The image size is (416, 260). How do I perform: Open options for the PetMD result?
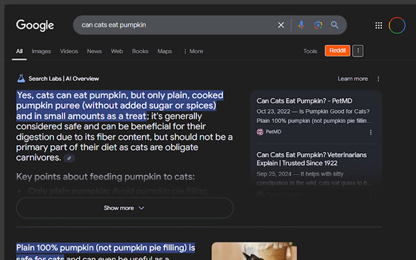tap(371, 132)
